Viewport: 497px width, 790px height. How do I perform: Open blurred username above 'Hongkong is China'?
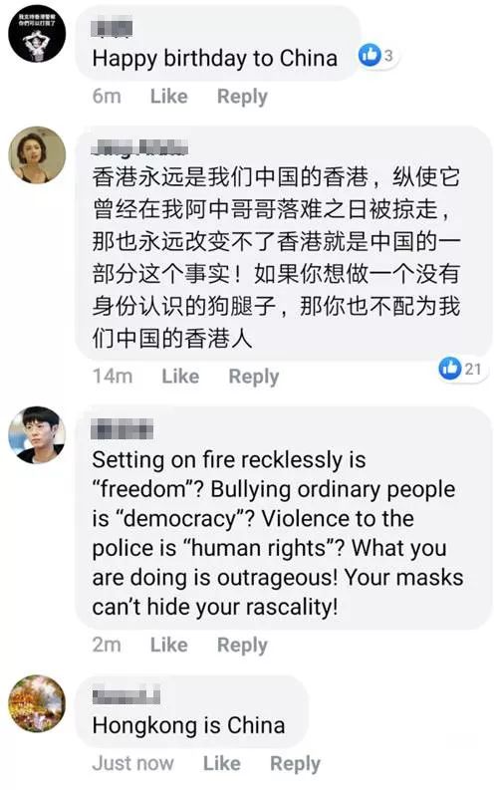pyautogui.click(x=126, y=694)
